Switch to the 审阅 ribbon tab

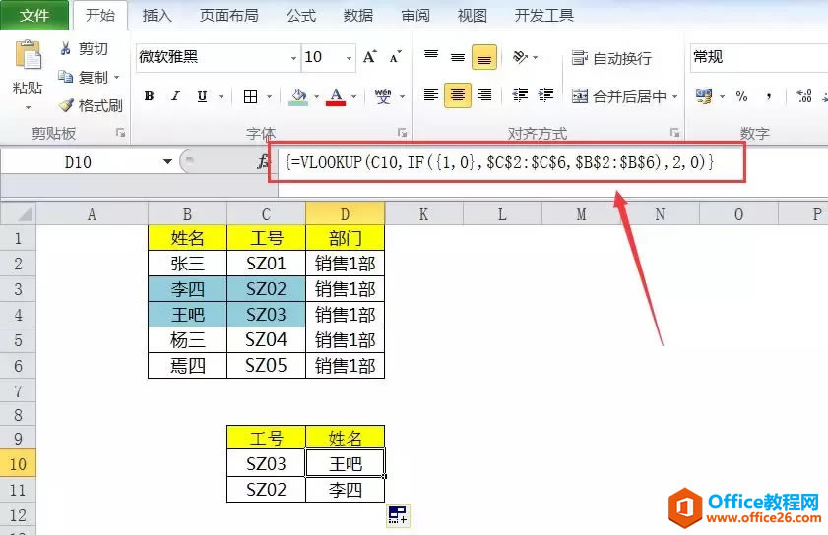[x=415, y=15]
